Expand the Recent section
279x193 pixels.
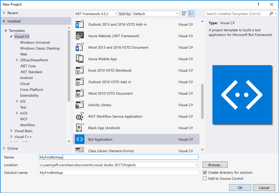point(4,13)
